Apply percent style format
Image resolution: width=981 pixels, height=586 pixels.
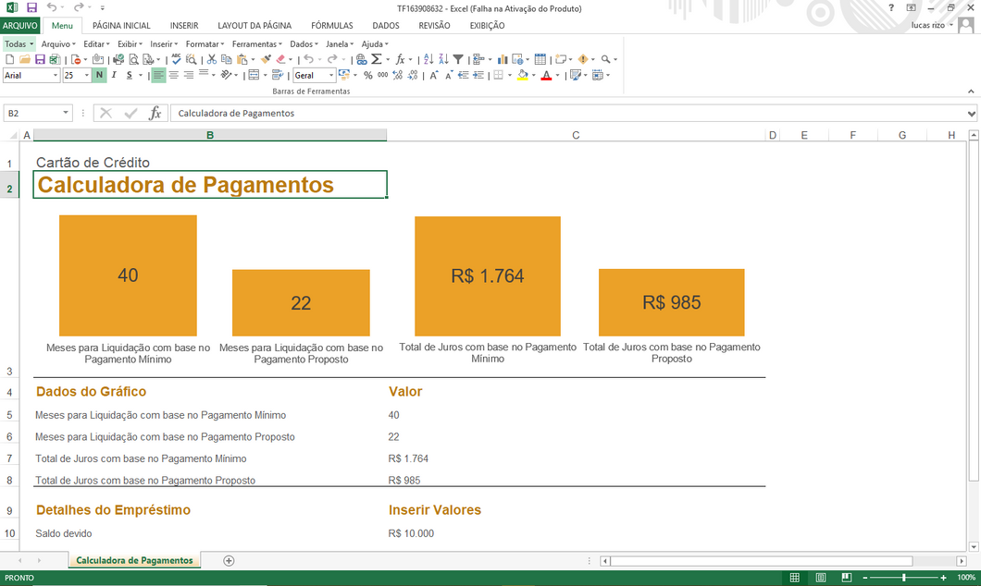coord(367,76)
